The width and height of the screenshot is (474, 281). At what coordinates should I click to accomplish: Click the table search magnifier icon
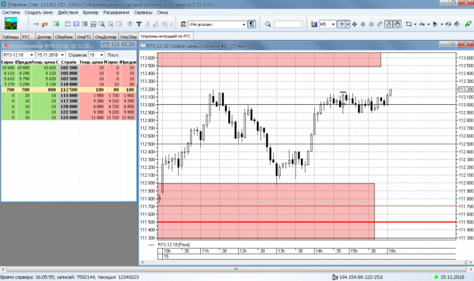click(x=102, y=24)
